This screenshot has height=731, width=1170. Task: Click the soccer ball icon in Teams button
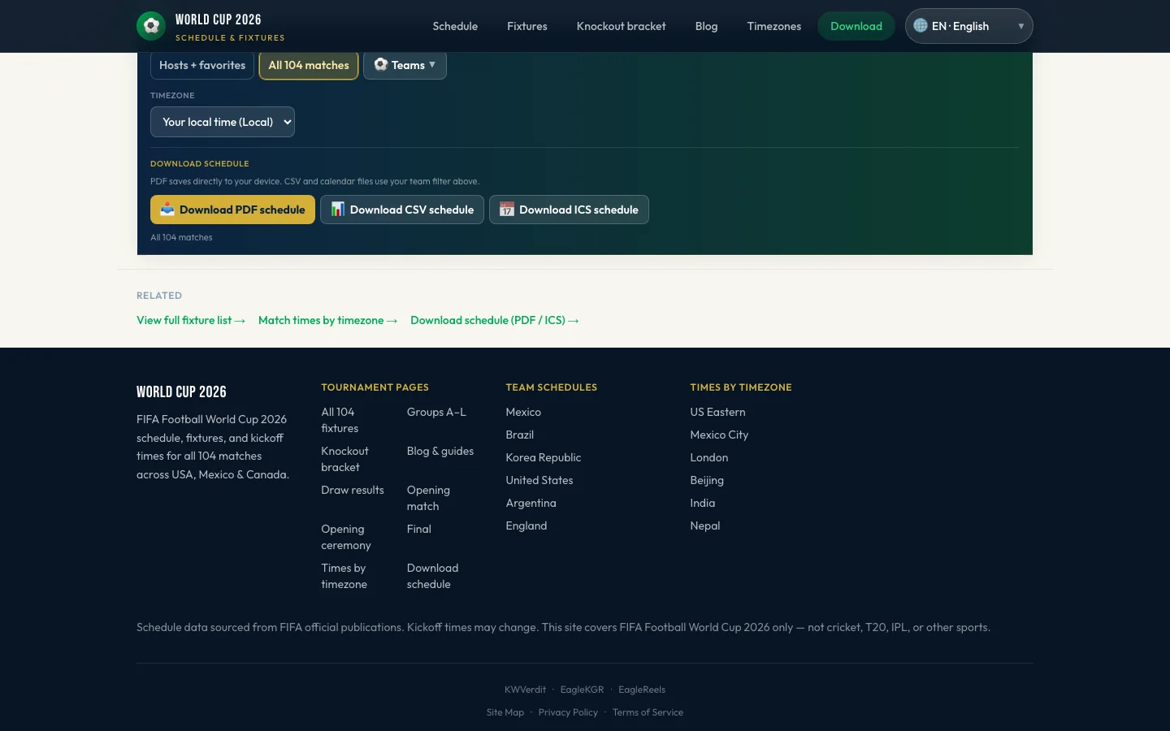[x=380, y=64]
